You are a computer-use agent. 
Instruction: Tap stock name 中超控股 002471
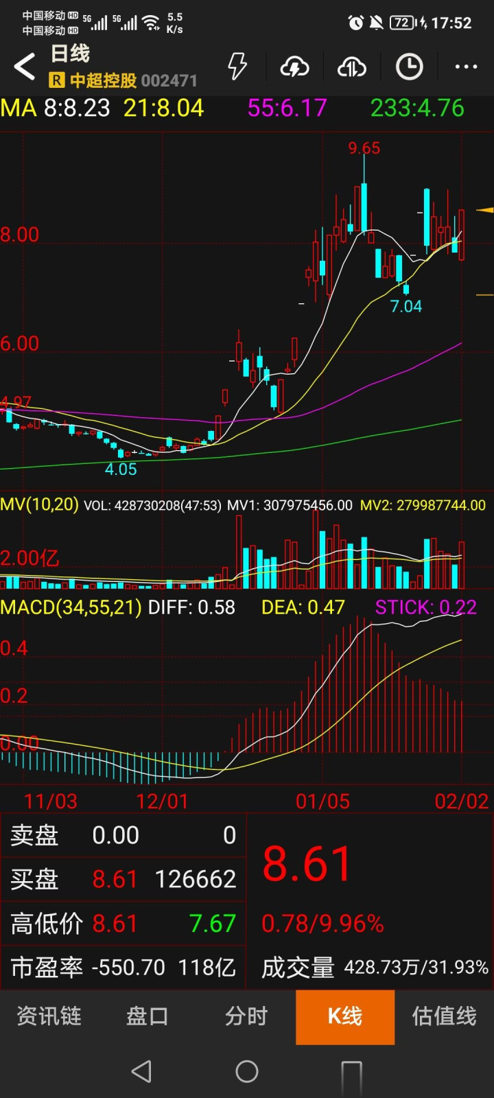point(133,81)
